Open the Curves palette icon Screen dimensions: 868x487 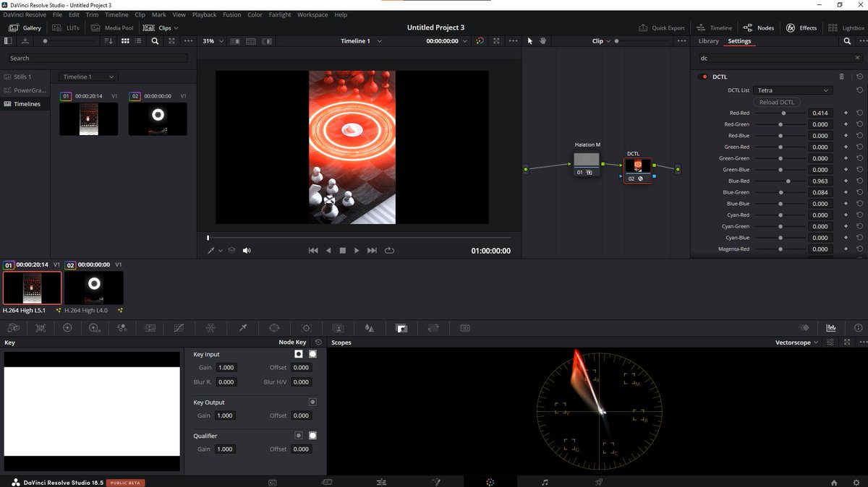pyautogui.click(x=179, y=328)
